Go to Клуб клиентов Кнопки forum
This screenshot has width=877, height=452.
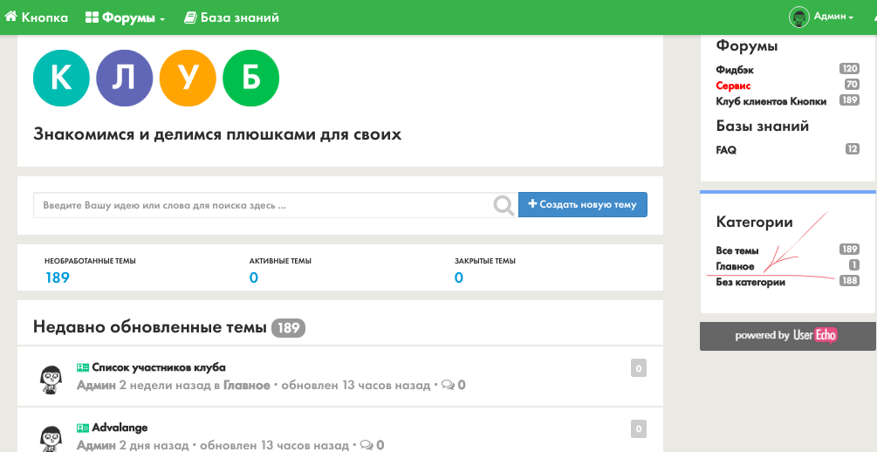click(x=771, y=101)
